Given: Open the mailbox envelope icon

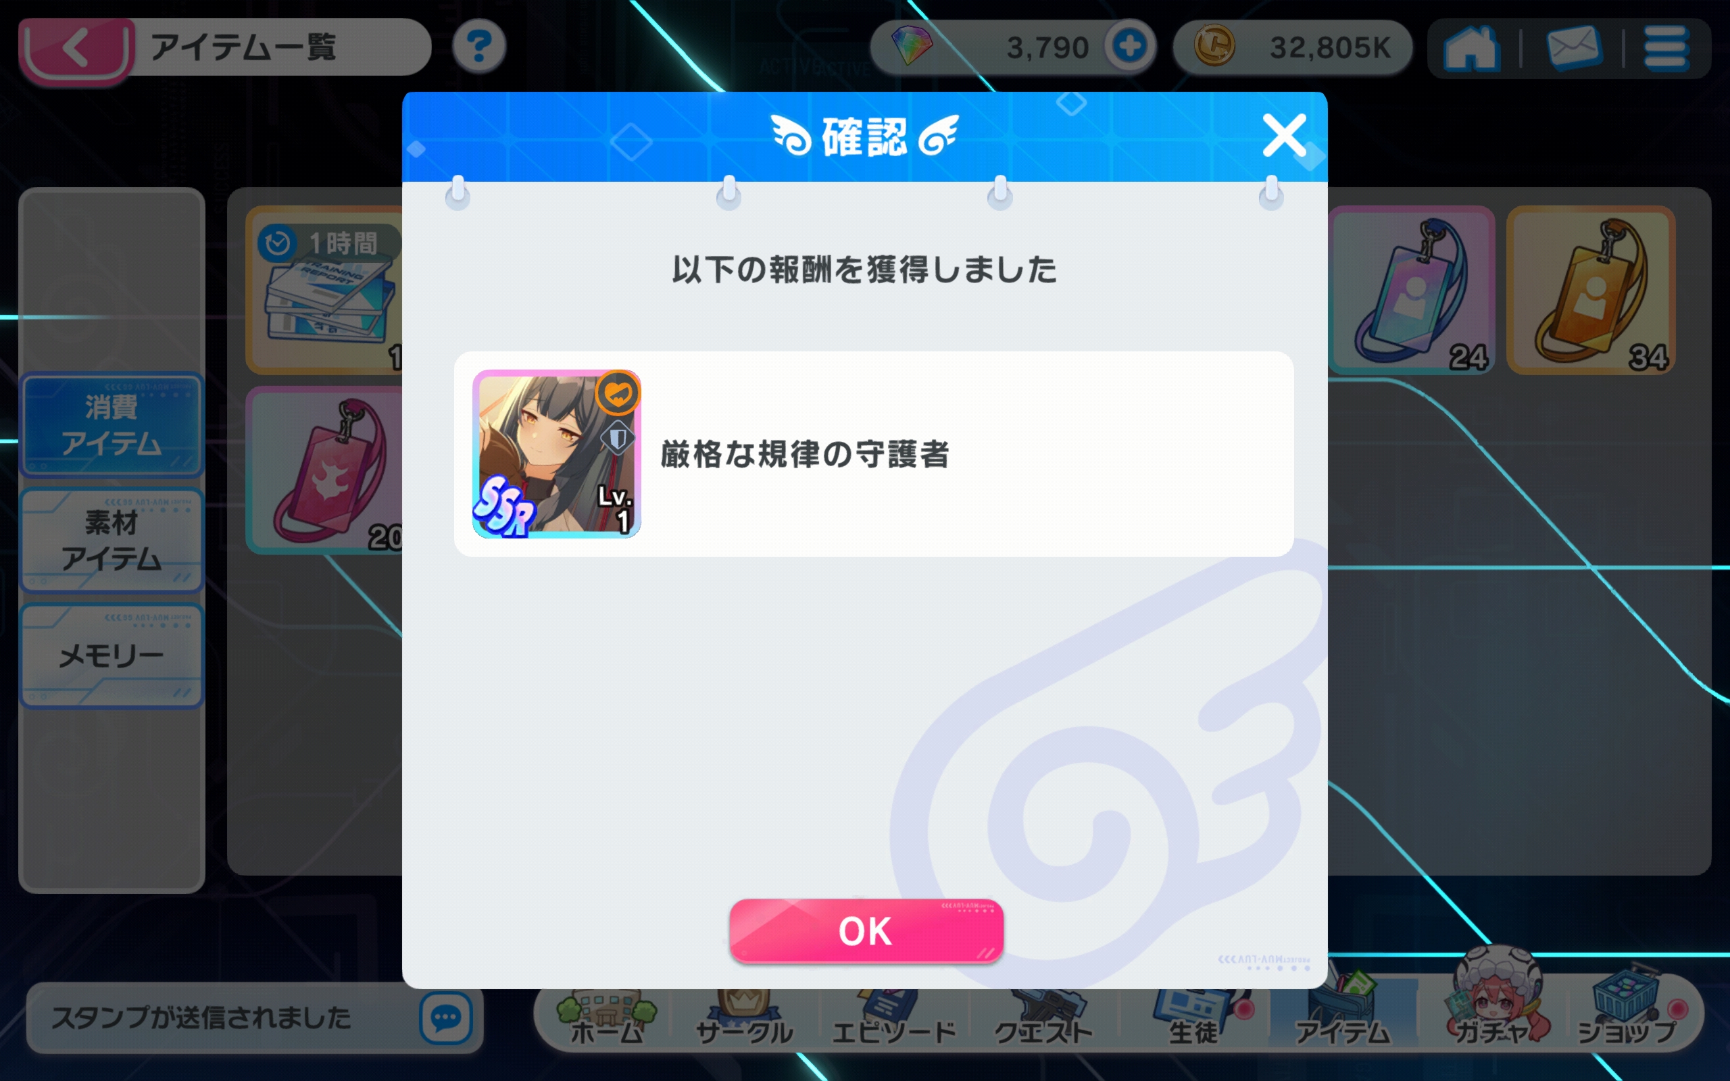Looking at the screenshot, I should 1573,49.
